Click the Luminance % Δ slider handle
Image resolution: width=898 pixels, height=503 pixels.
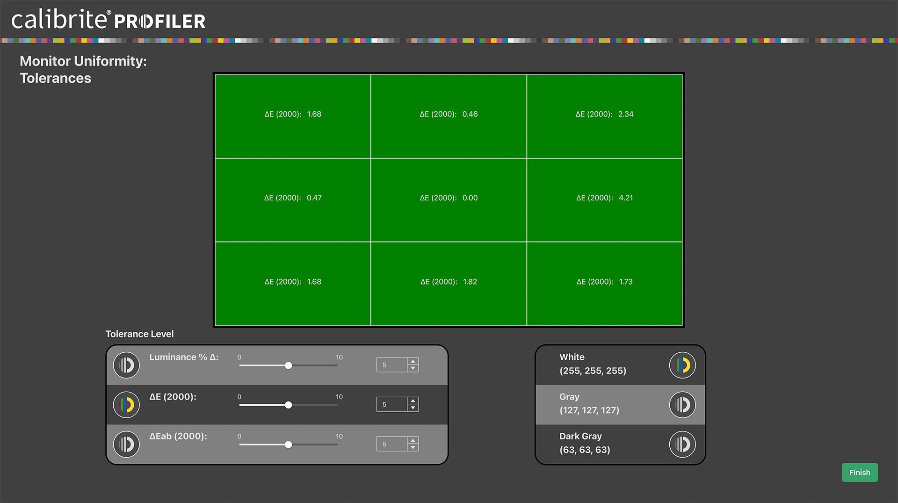(x=289, y=365)
